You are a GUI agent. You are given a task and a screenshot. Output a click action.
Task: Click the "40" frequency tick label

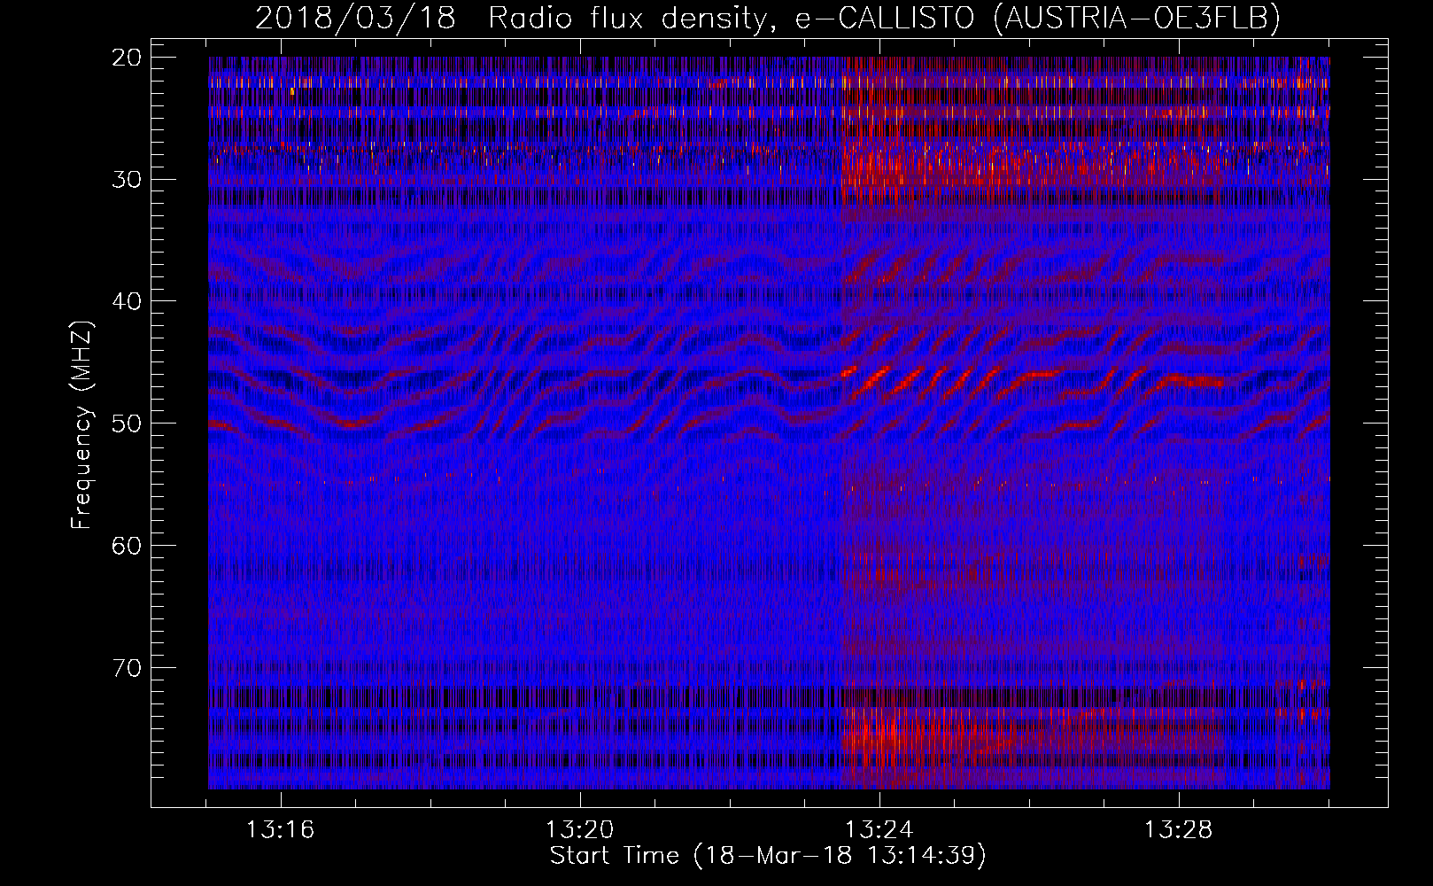click(x=127, y=301)
